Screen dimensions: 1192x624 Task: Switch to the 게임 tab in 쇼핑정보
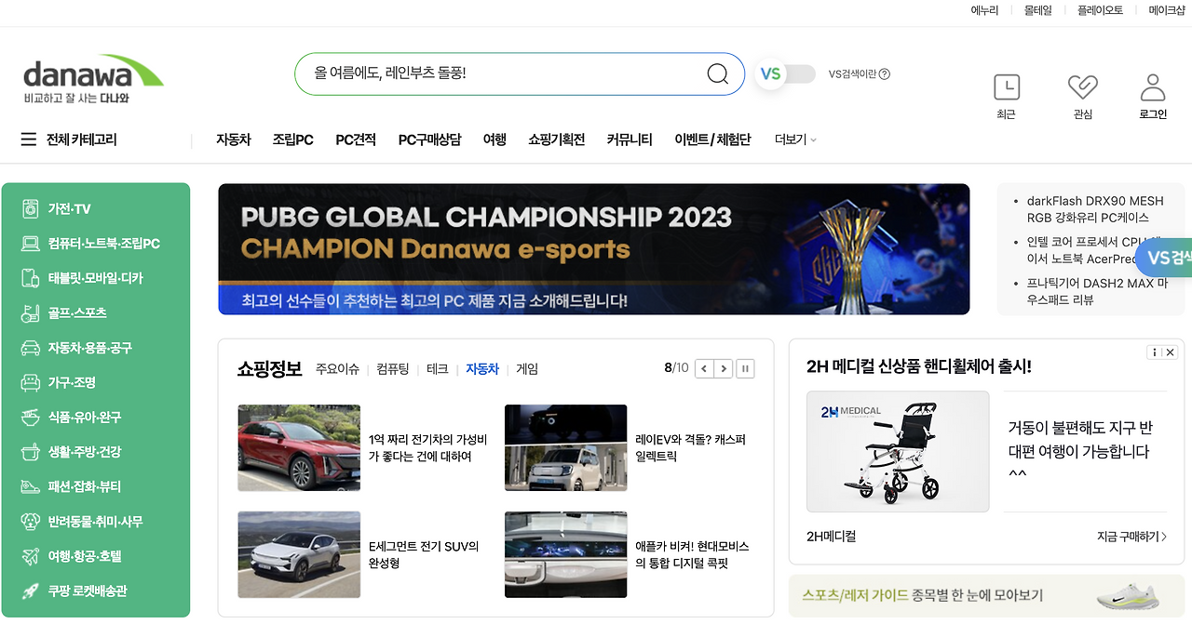526,368
